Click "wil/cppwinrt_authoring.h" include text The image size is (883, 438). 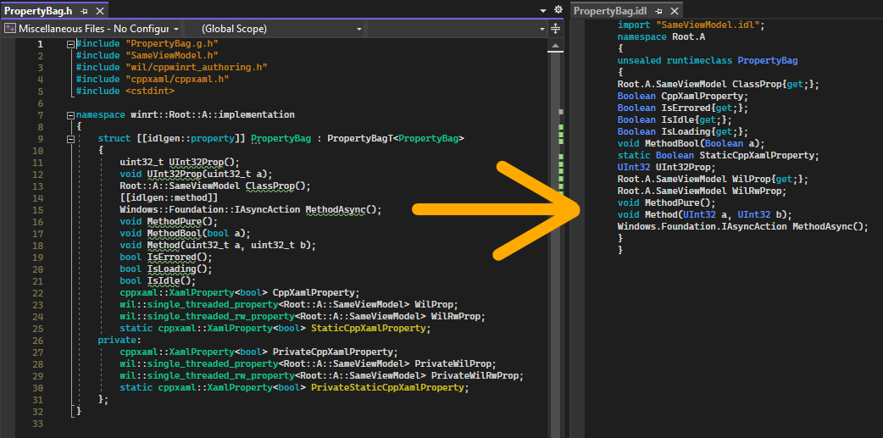(x=197, y=68)
